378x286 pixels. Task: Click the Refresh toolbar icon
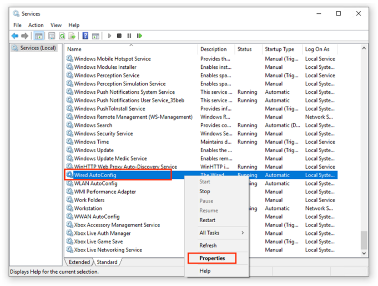[x=62, y=36]
